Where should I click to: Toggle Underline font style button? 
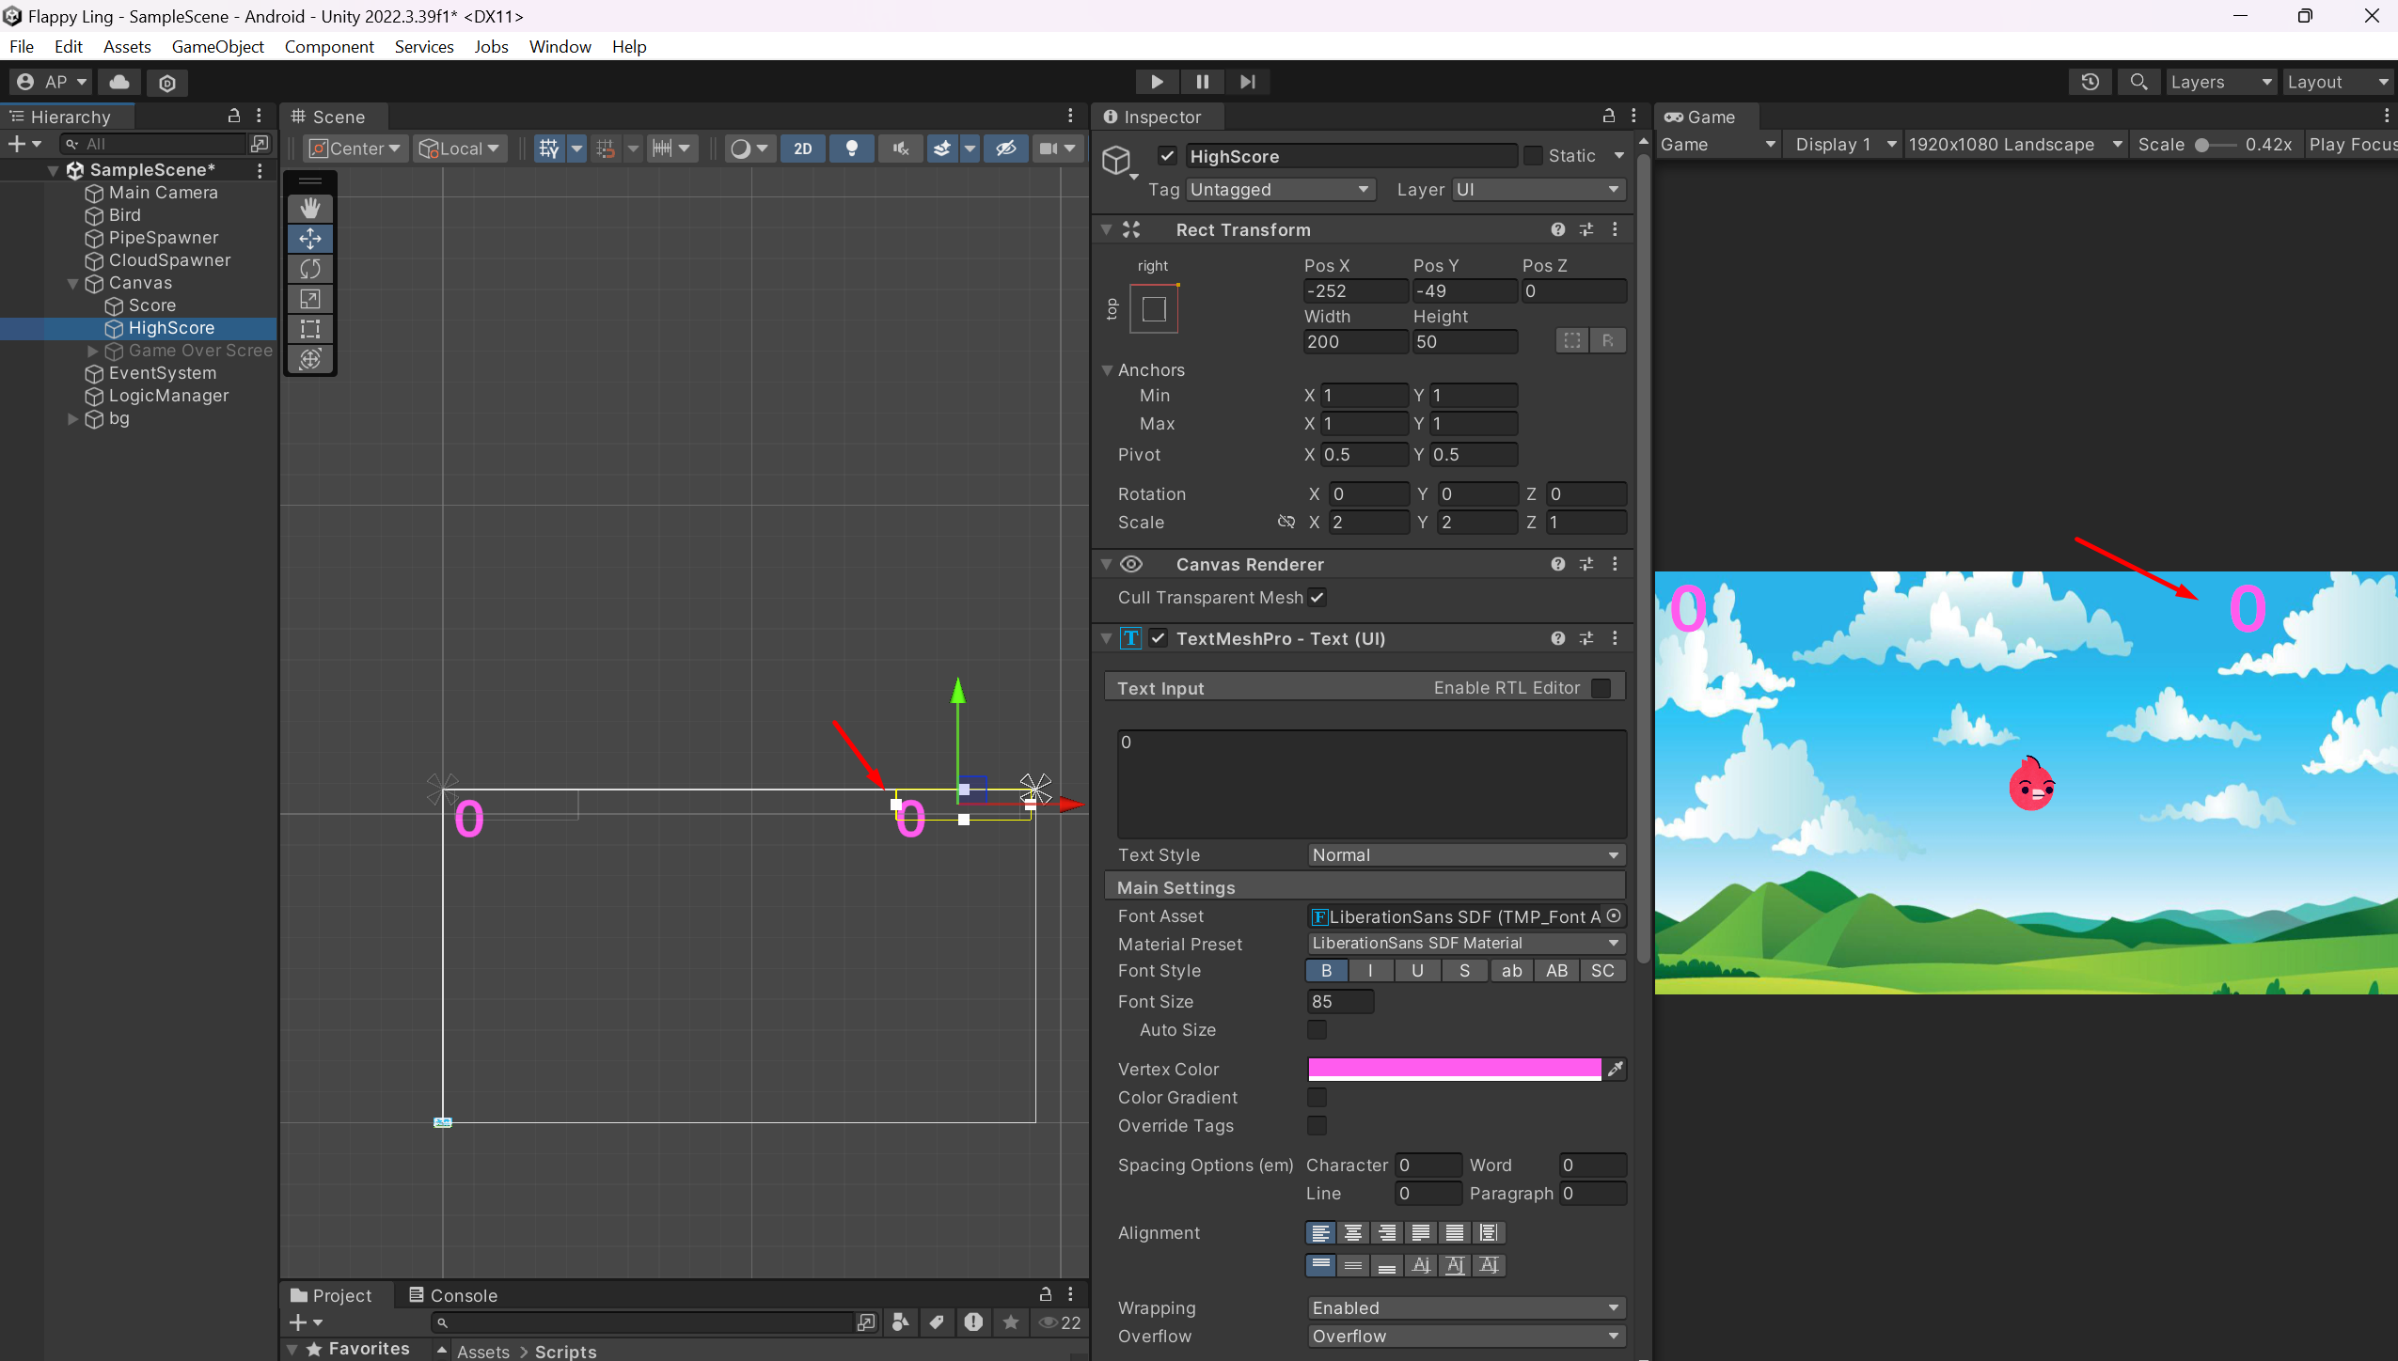pos(1417,971)
